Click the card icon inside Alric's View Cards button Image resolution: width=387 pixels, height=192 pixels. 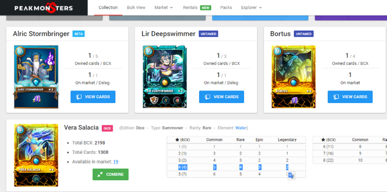click(x=79, y=97)
